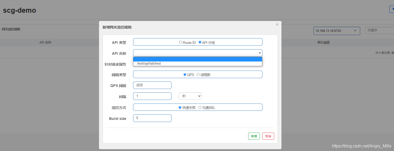The width and height of the screenshot is (394, 151).
Task: Open the 10.168.13.18:8720 machine dropdown
Action: (x=337, y=31)
